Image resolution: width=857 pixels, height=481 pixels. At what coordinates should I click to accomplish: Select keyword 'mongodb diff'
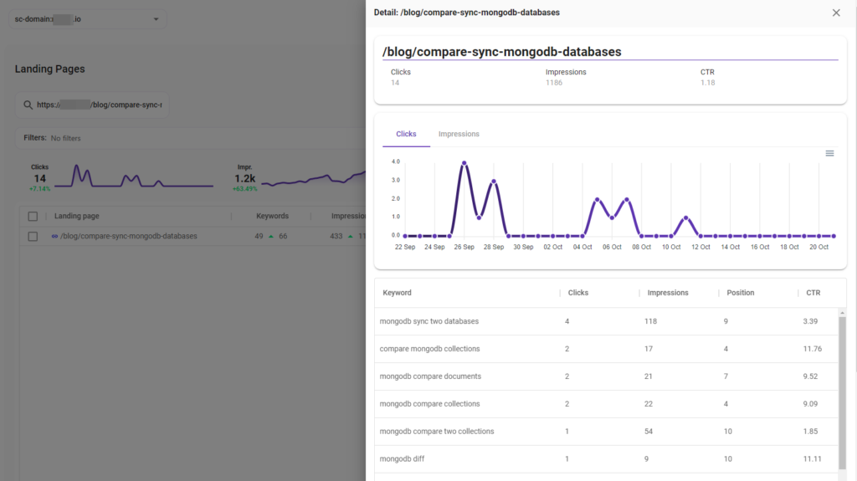pyautogui.click(x=402, y=458)
